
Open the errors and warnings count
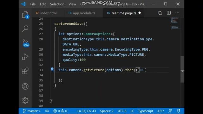point(60,111)
